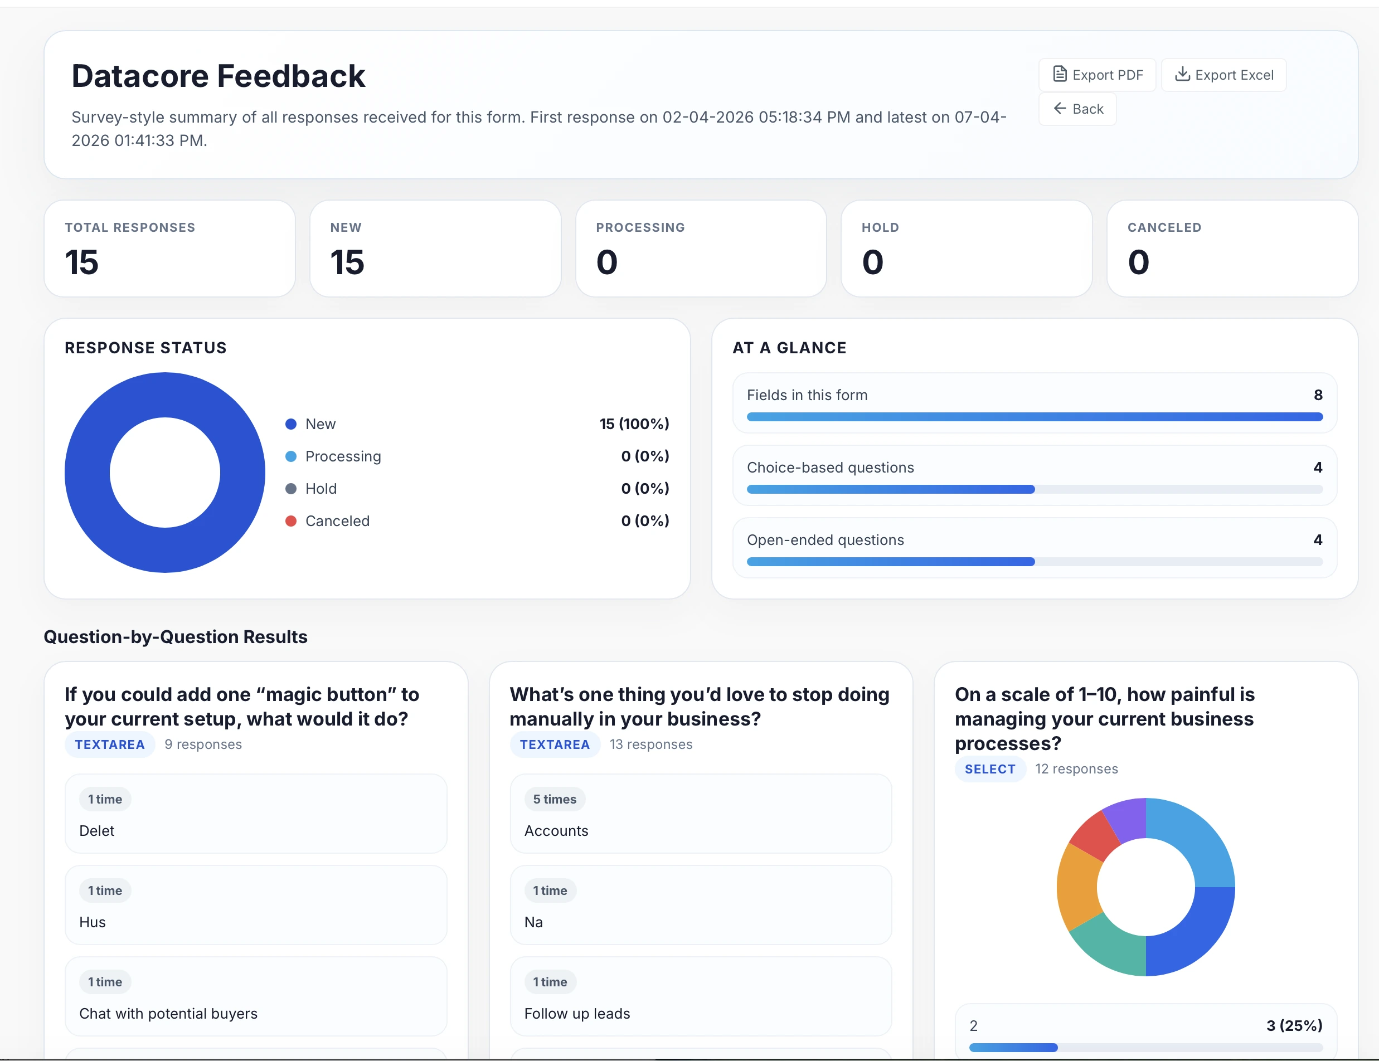Click the Export PDF document icon
The image size is (1379, 1061).
coord(1060,75)
